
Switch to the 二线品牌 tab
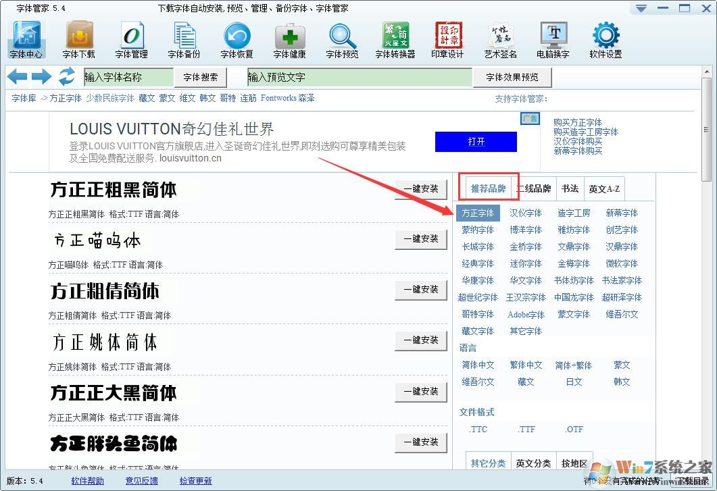click(x=535, y=188)
